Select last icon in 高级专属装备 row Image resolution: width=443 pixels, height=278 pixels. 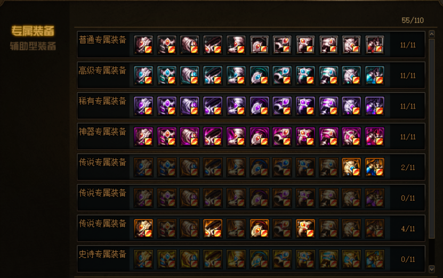pyautogui.click(x=375, y=75)
